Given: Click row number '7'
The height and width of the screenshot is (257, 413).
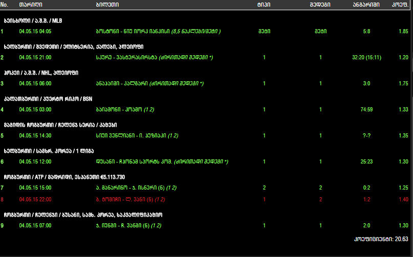Looking at the screenshot, I should click(x=2, y=188).
